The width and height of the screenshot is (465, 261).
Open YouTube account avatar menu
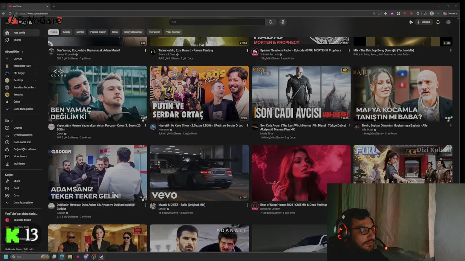[448, 22]
